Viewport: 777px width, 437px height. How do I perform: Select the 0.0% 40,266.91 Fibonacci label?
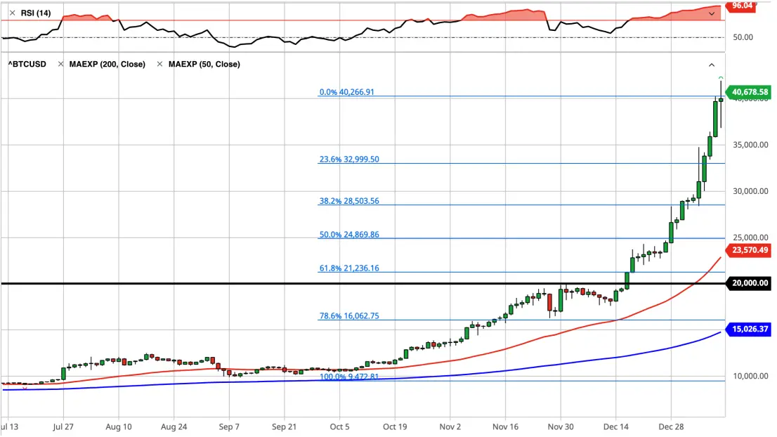[x=347, y=92]
